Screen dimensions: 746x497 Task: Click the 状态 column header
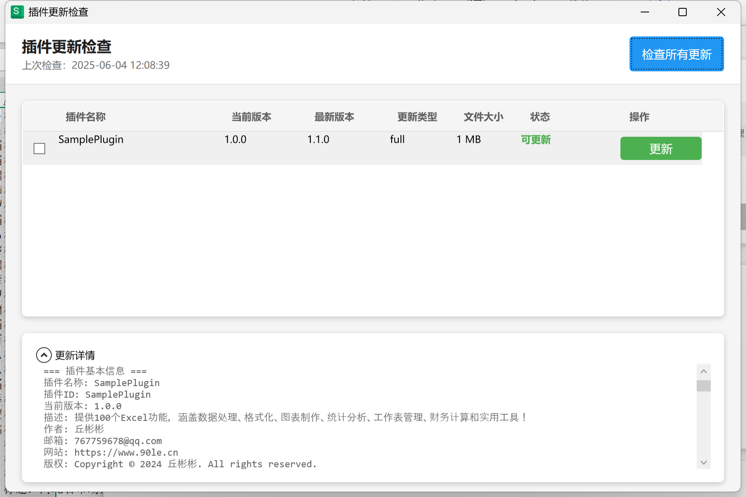coord(540,117)
